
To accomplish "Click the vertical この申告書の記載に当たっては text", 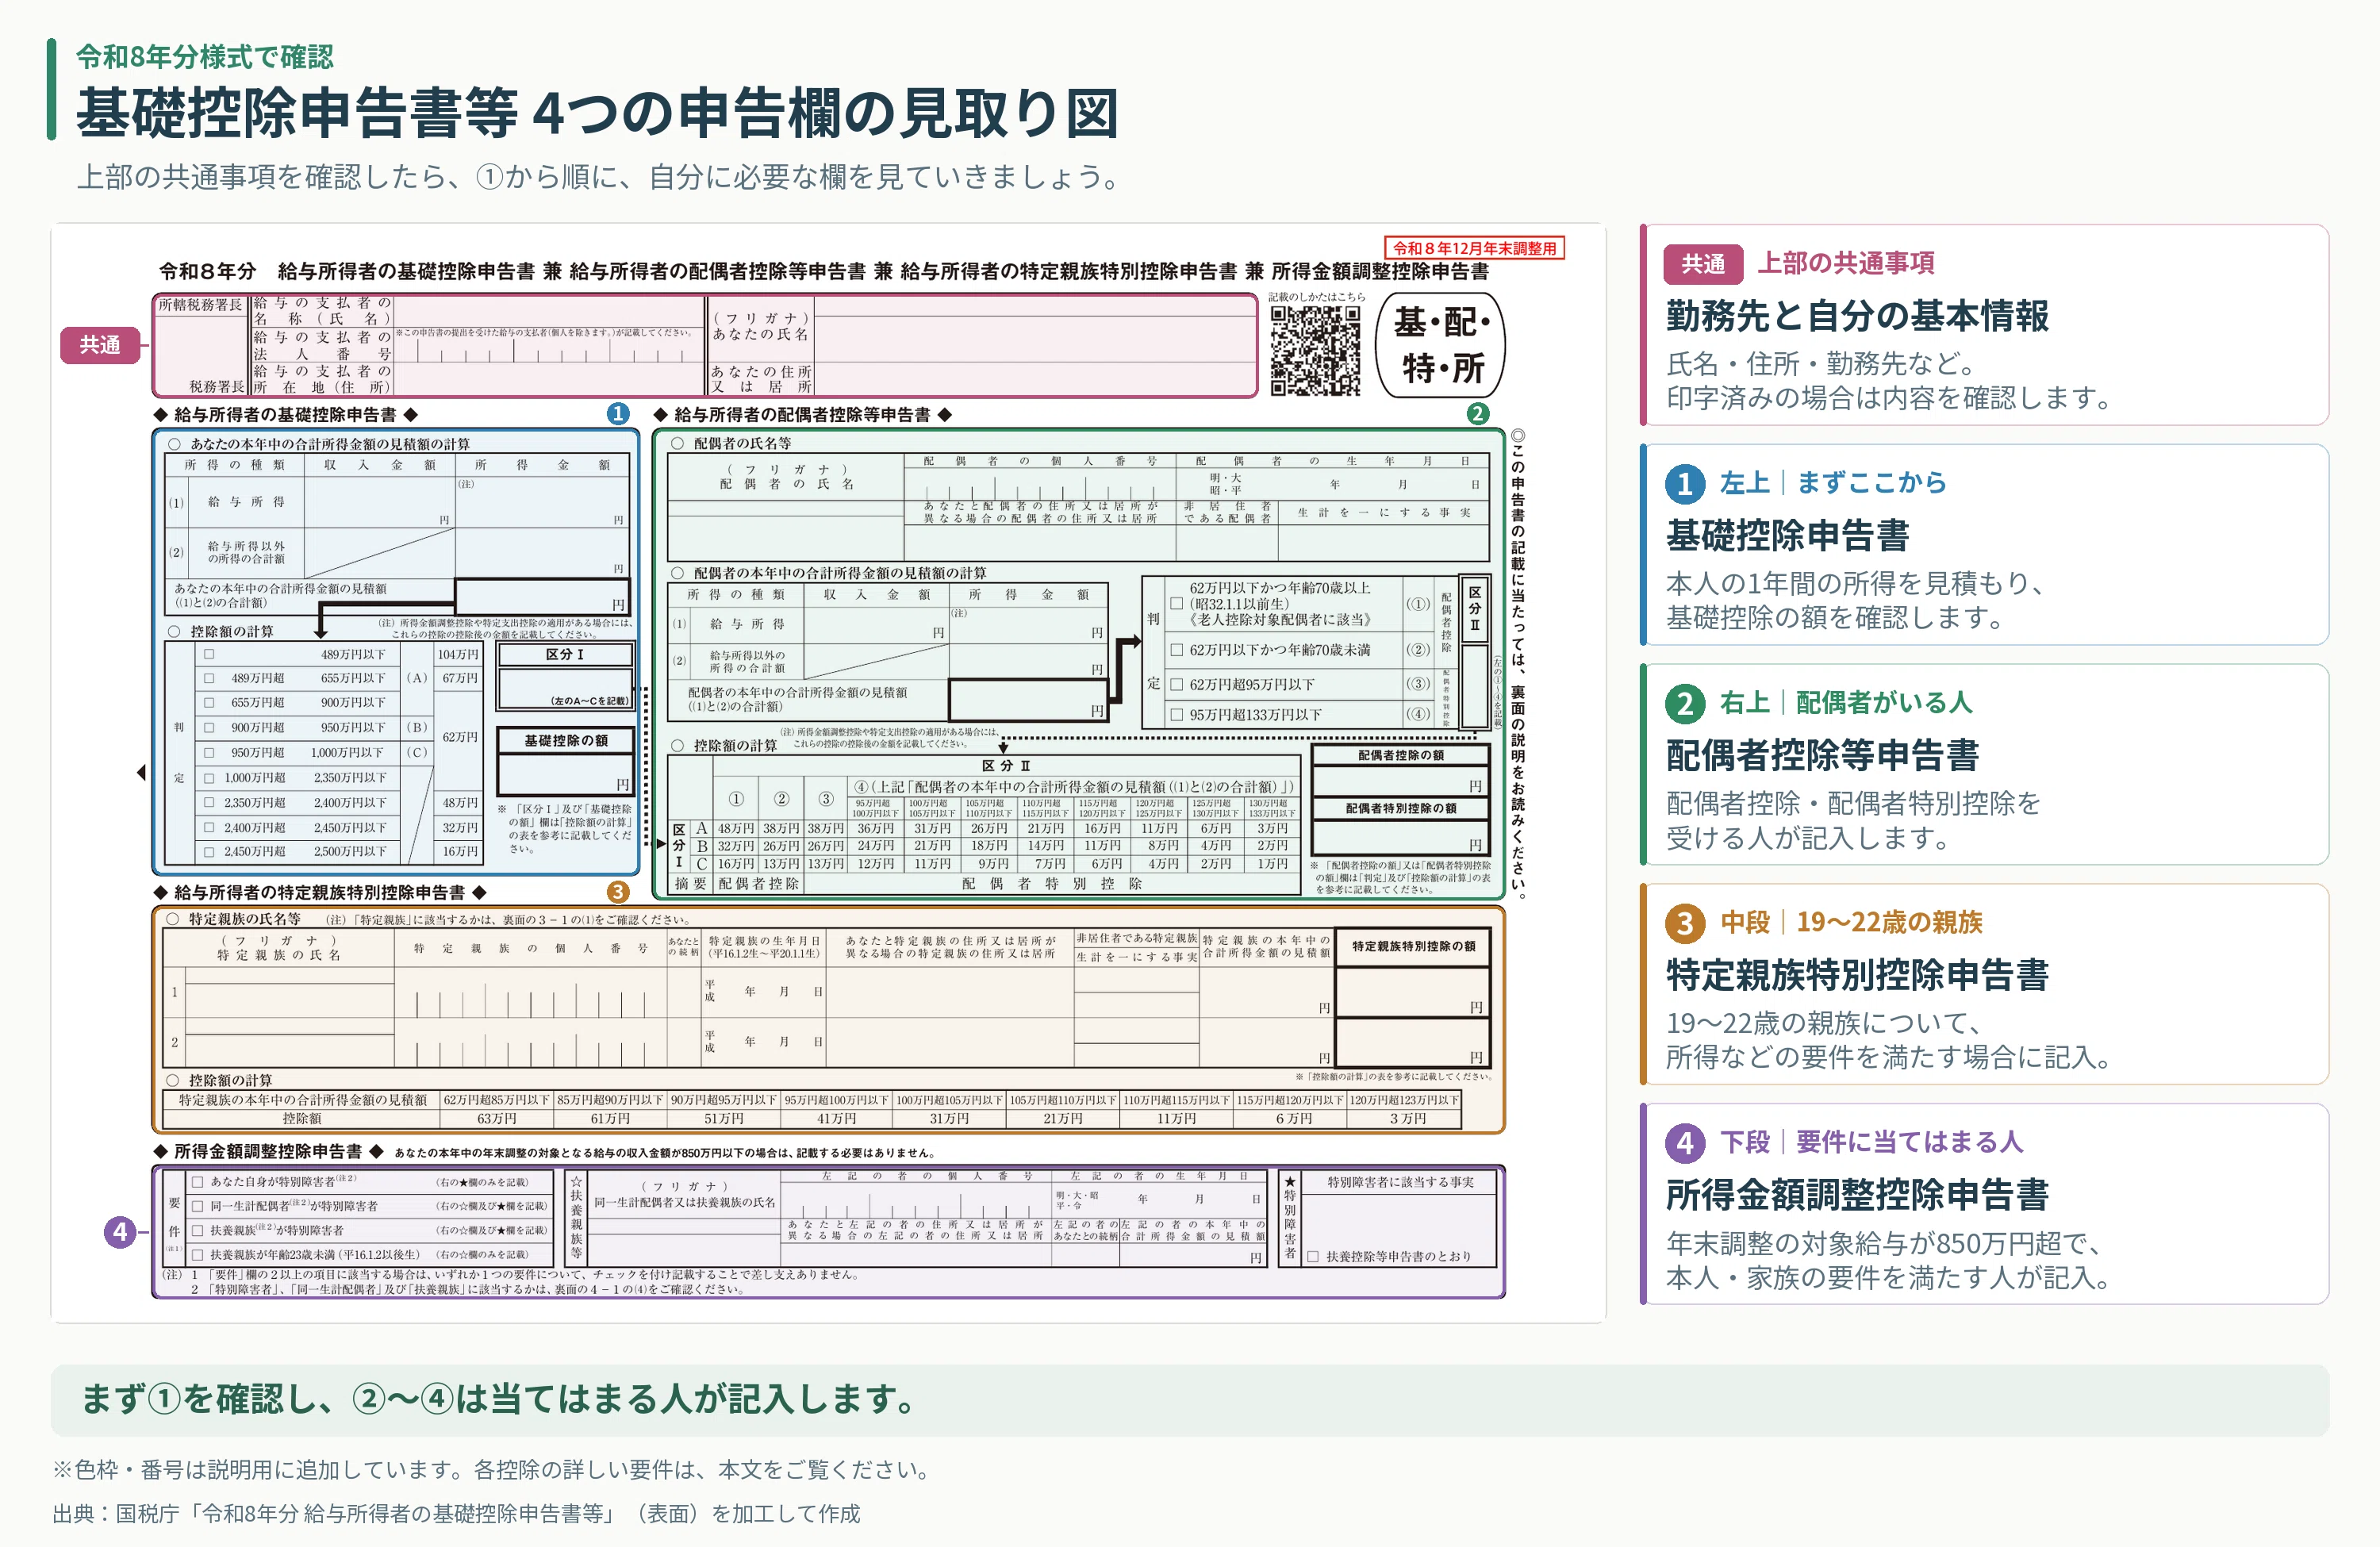I will tap(1517, 665).
